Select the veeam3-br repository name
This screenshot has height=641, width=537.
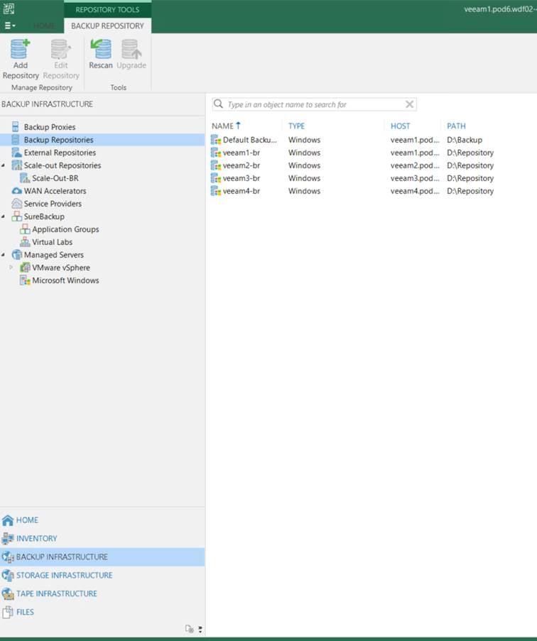point(242,178)
